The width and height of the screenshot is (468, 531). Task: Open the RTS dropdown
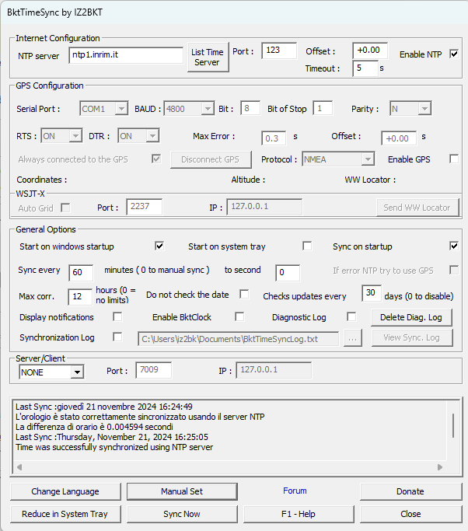click(x=61, y=136)
